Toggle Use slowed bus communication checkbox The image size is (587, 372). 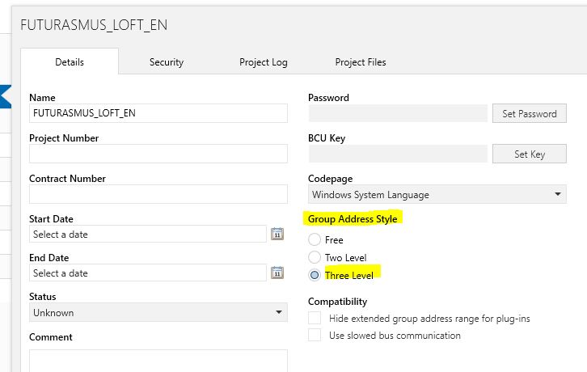[315, 336]
